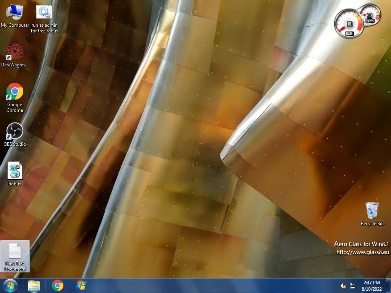Click the memory meter gadget dial showing 12%
Image resolution: width=391 pixels, height=293 pixels.
coord(370,14)
